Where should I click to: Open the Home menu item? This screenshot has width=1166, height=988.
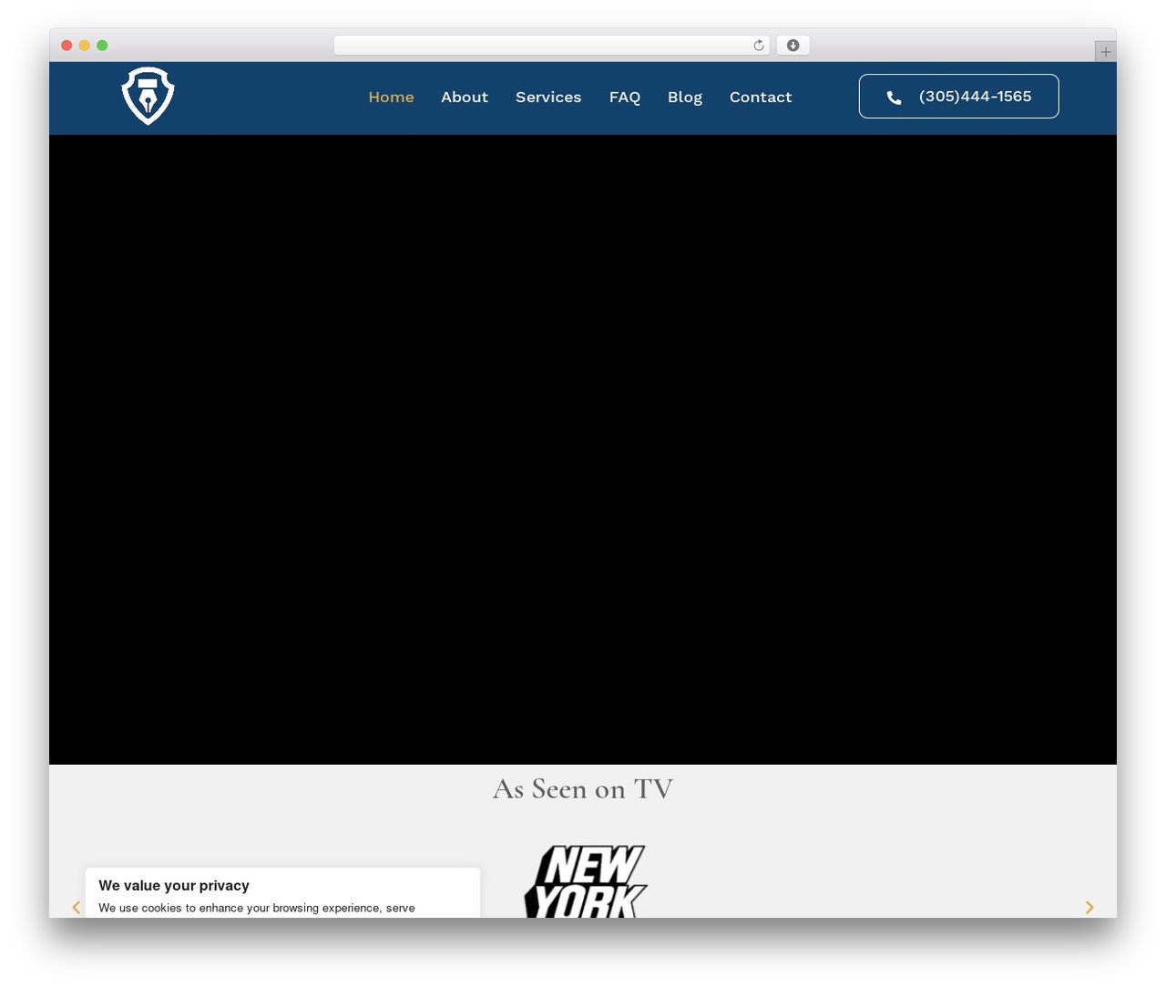(391, 97)
